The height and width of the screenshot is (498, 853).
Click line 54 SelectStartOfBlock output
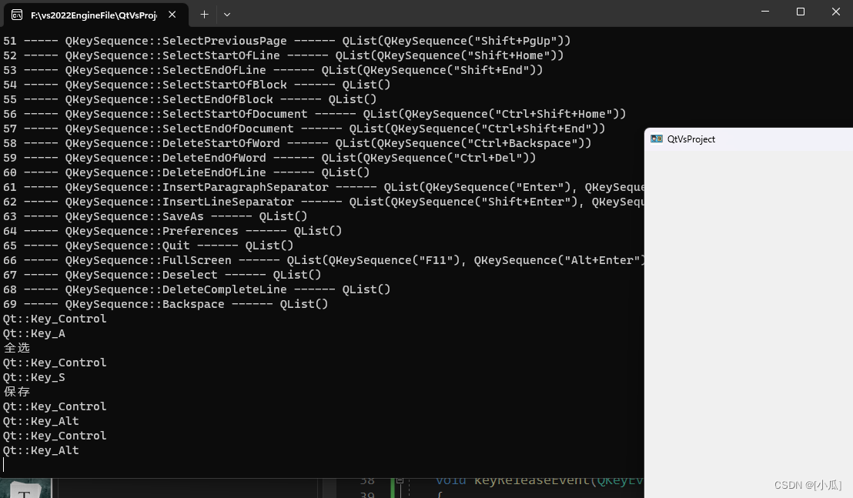pos(196,85)
